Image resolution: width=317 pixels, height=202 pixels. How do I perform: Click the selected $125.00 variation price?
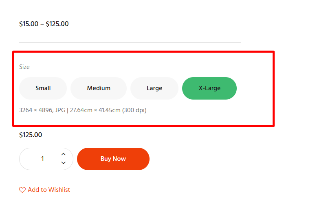31,135
